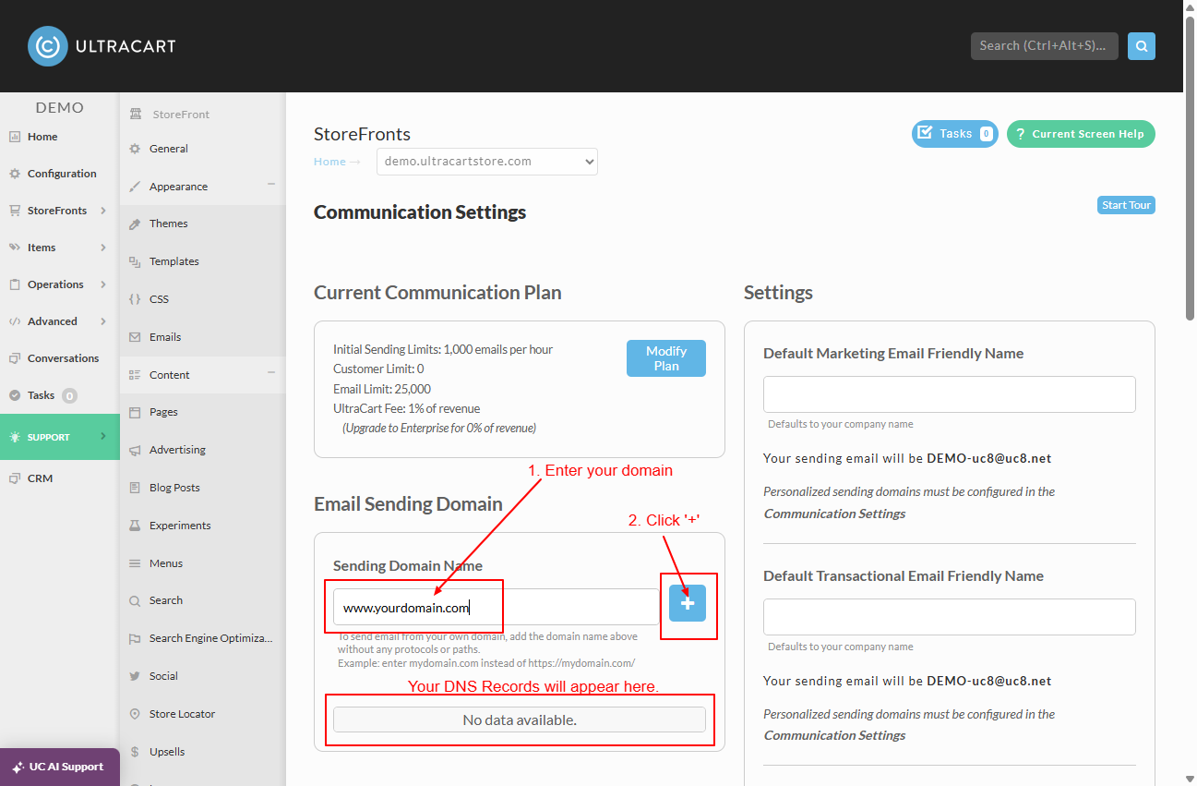Open the Conversations menu item
Viewport: 1197px width, 786px height.
coord(60,358)
